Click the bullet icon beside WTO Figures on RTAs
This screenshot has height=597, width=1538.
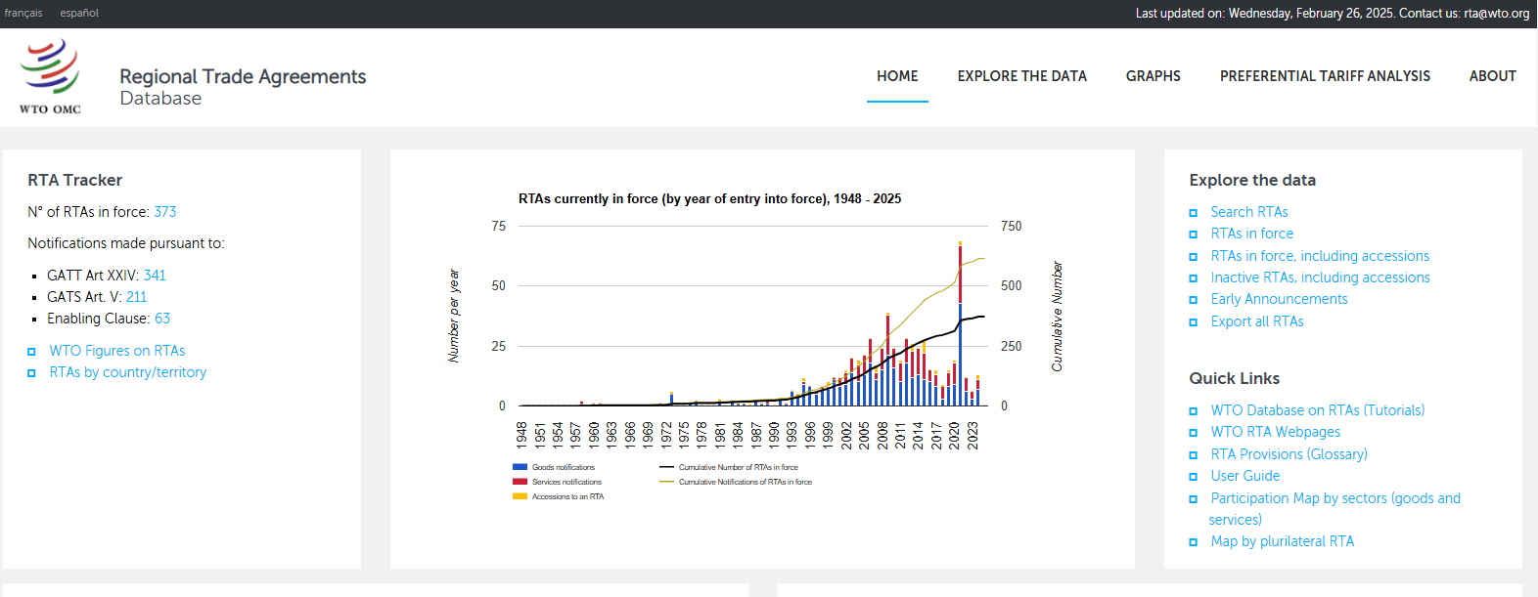(31, 352)
